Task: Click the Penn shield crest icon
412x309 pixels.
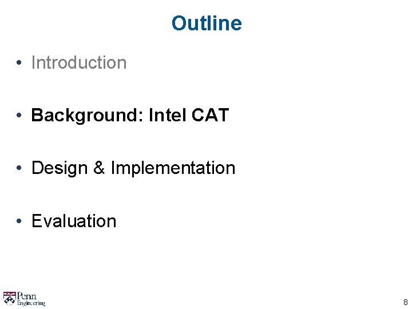Action: pyautogui.click(x=9, y=298)
